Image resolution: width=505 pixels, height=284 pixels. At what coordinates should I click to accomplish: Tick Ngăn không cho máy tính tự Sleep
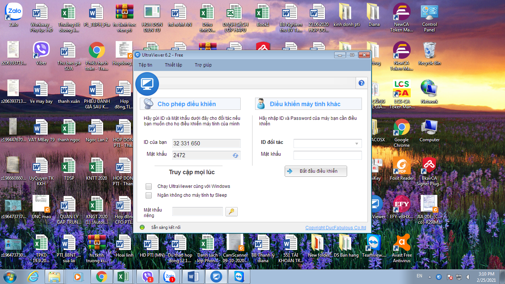tap(149, 195)
